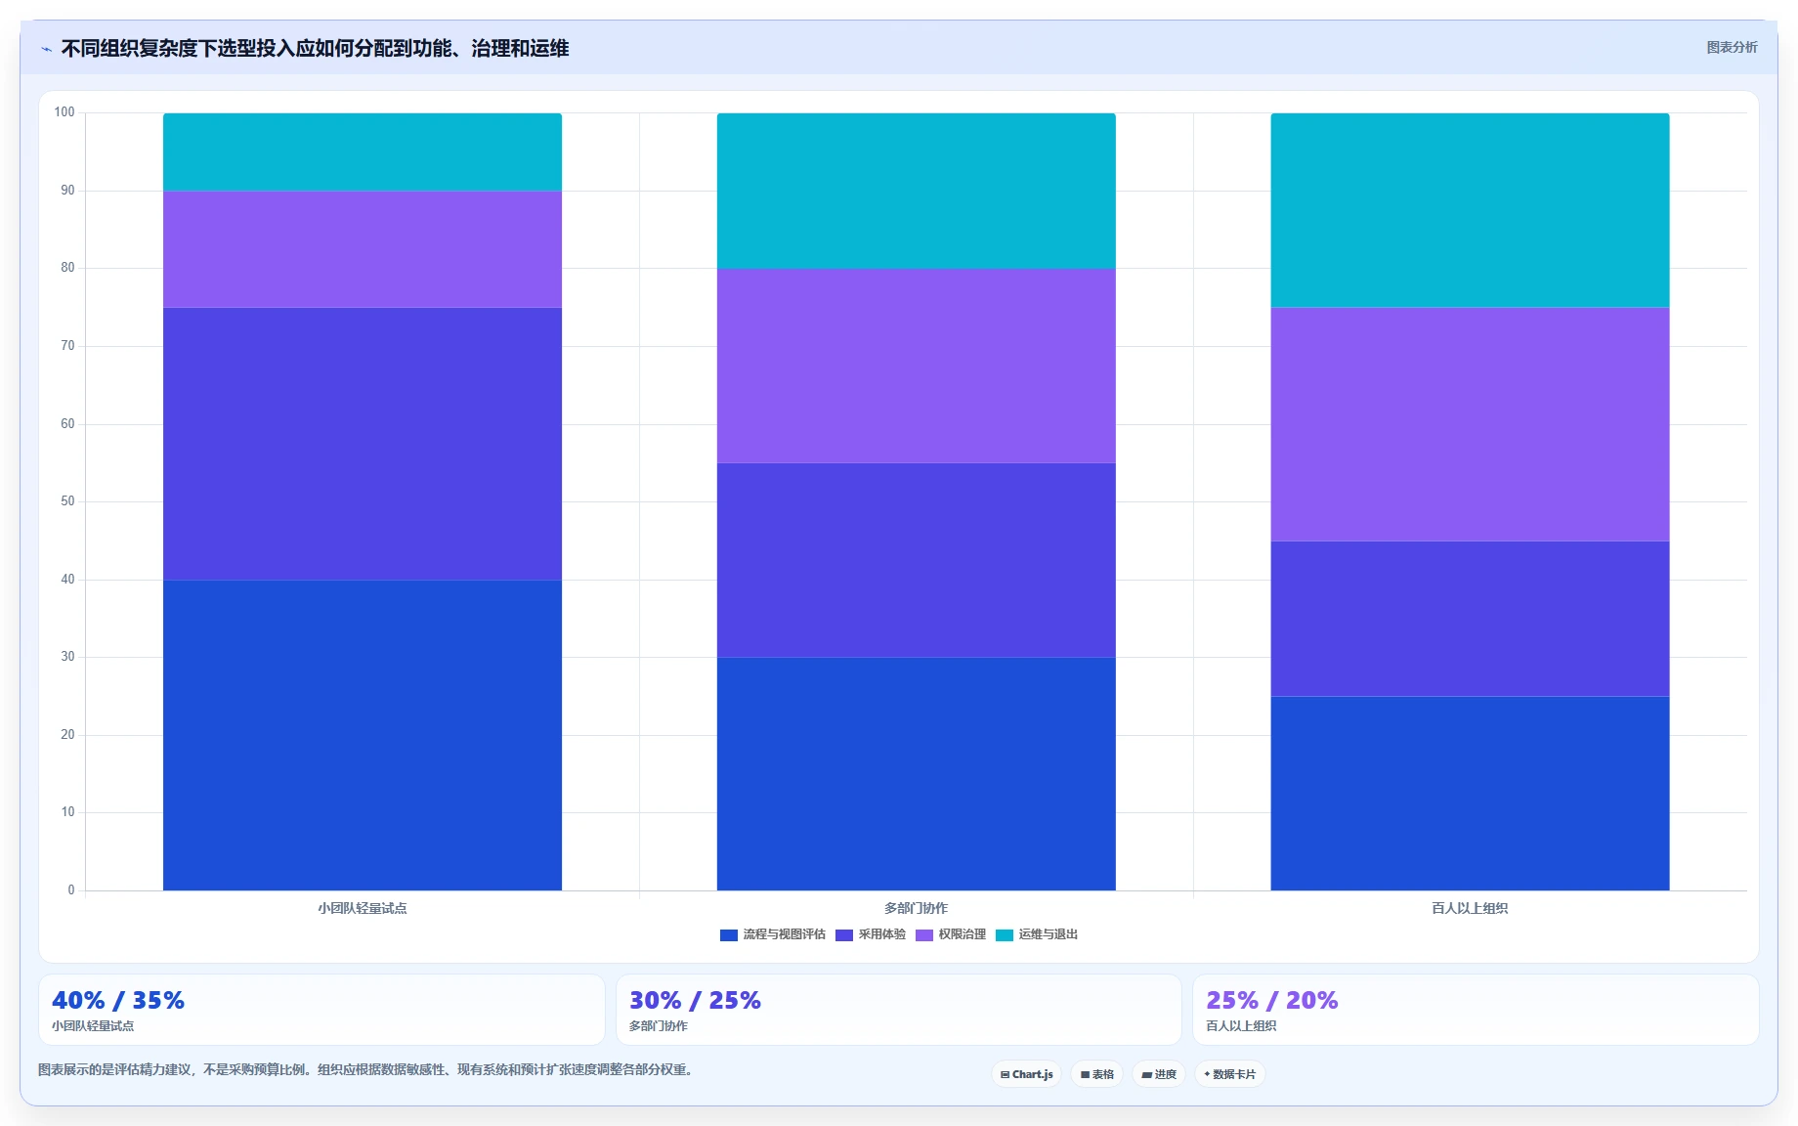Click the y-axis value 50
The image size is (1798, 1126).
[67, 501]
